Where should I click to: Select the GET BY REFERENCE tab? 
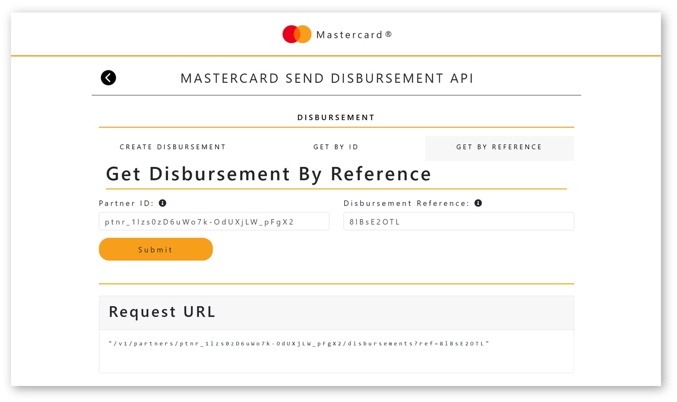click(x=499, y=147)
